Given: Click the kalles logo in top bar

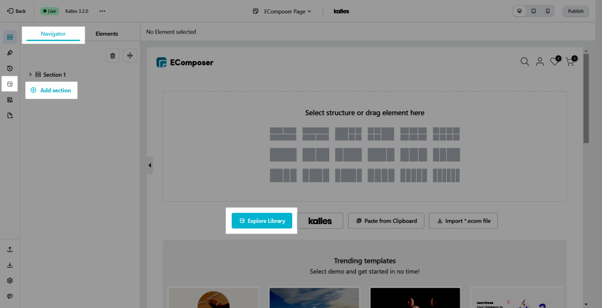Looking at the screenshot, I should point(342,11).
